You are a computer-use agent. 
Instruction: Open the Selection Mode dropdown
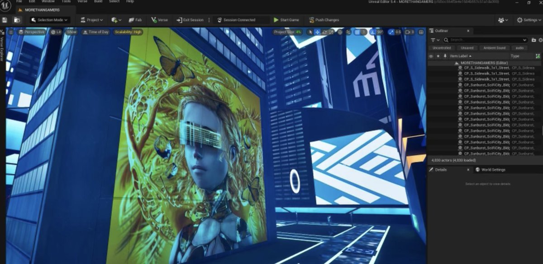[50, 20]
